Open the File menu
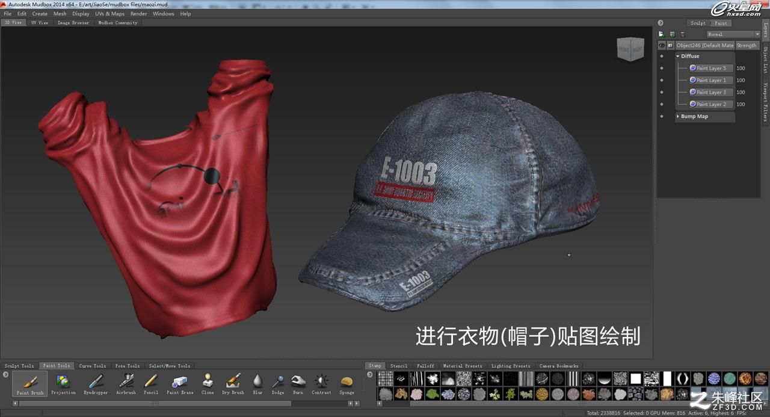 7,13
